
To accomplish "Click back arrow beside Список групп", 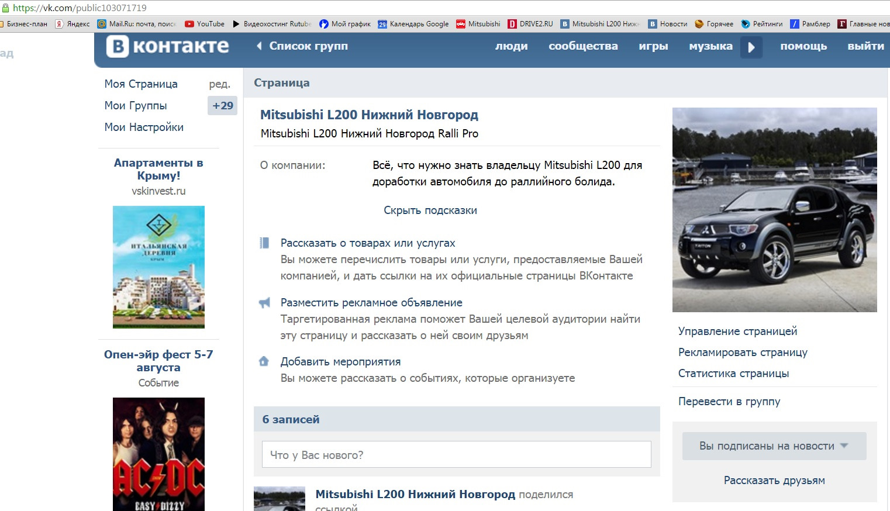I will [259, 46].
